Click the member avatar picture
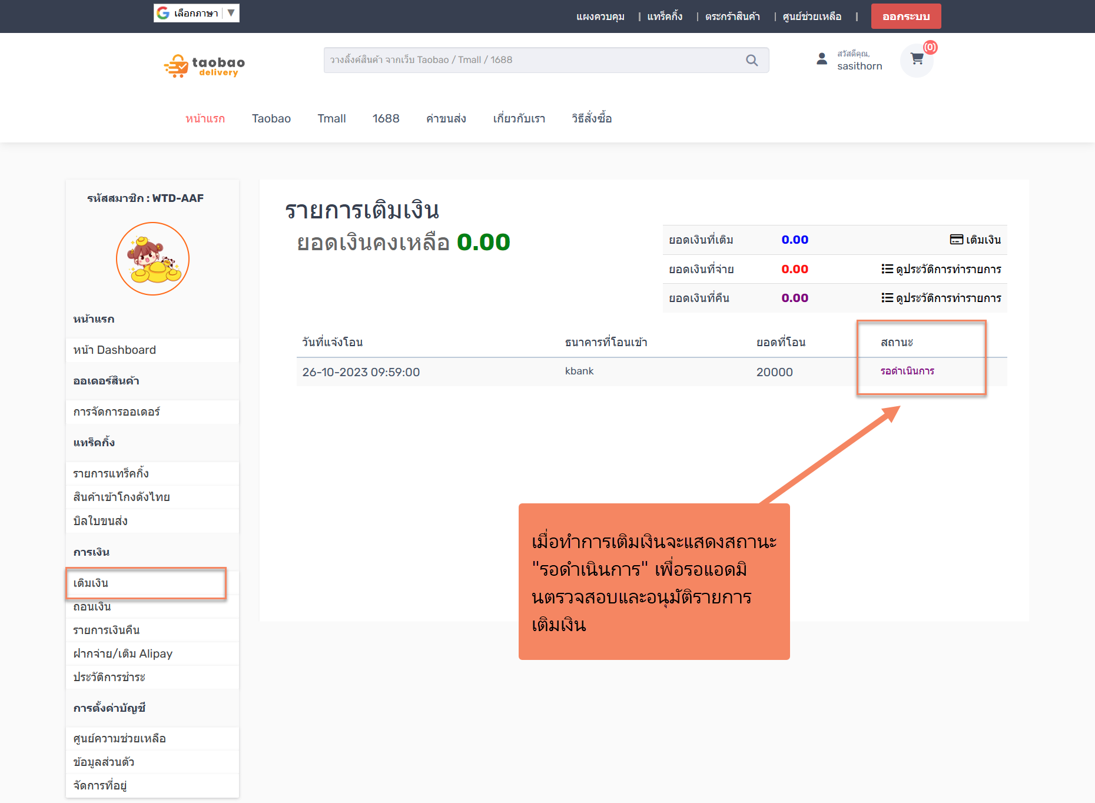 click(152, 259)
